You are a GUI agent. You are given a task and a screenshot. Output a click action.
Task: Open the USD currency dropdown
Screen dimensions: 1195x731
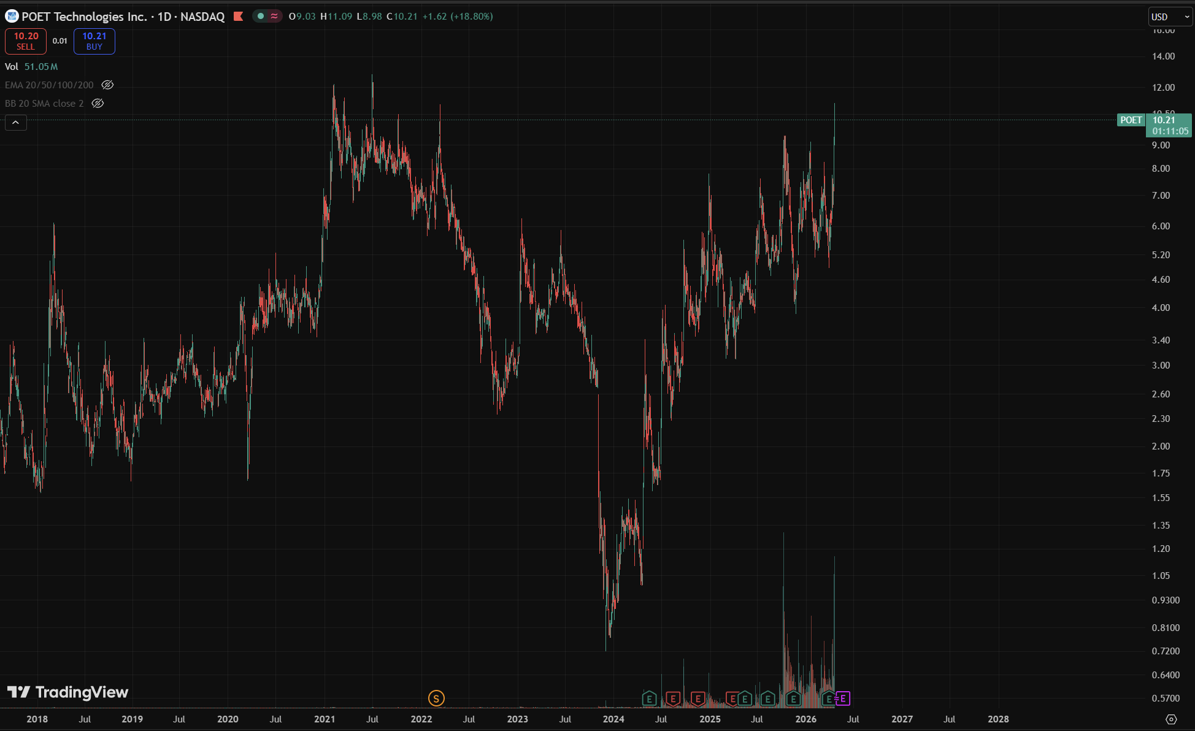pos(1170,17)
